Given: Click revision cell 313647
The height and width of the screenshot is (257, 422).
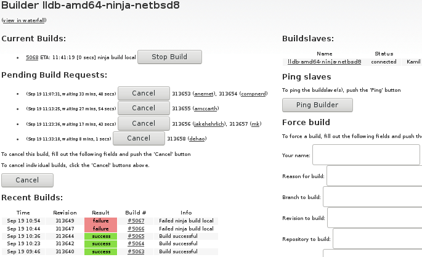Looking at the screenshot, I should tap(65, 229).
